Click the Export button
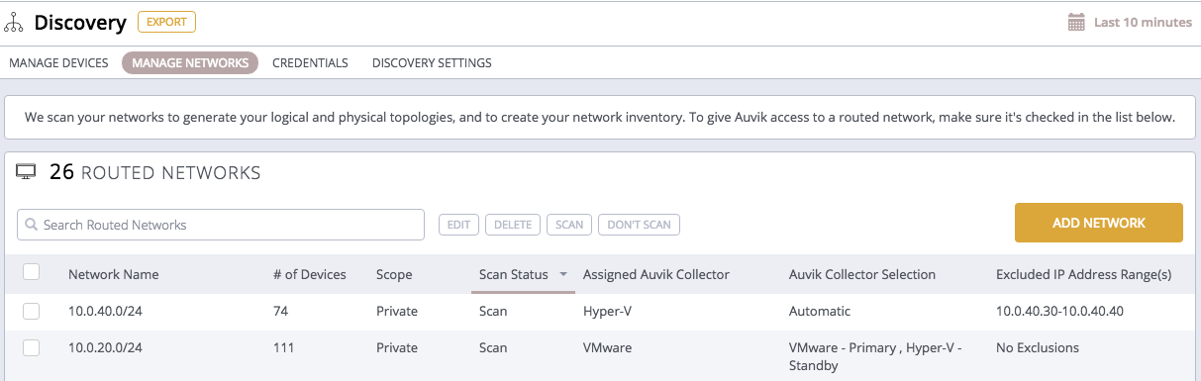The height and width of the screenshot is (381, 1201). 166,22
